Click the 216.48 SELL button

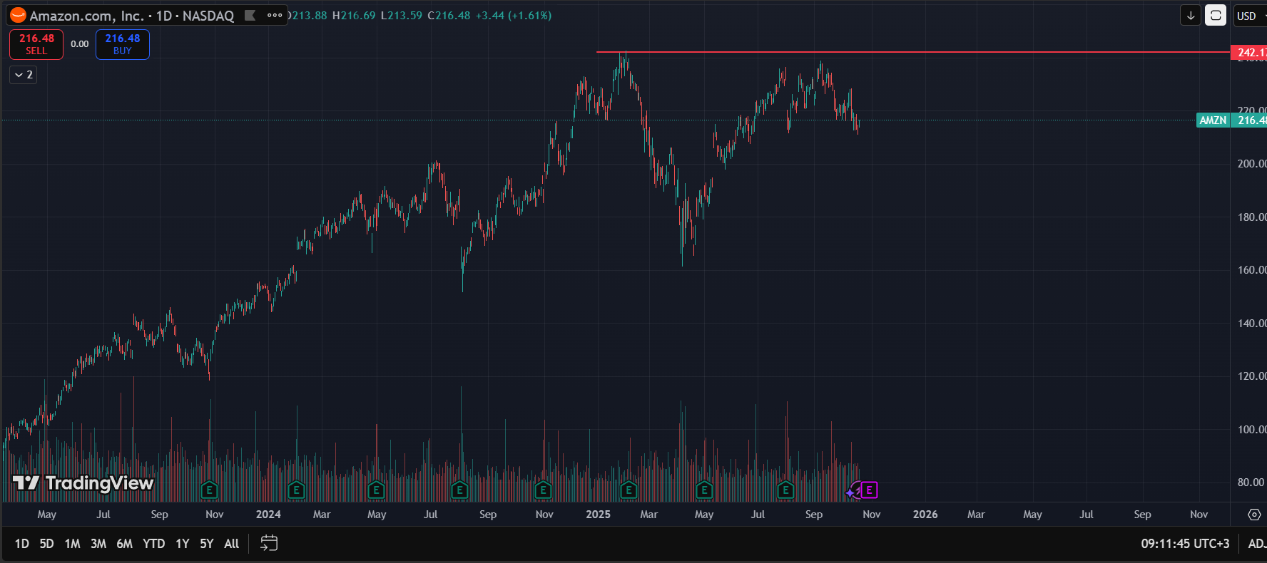pos(36,44)
